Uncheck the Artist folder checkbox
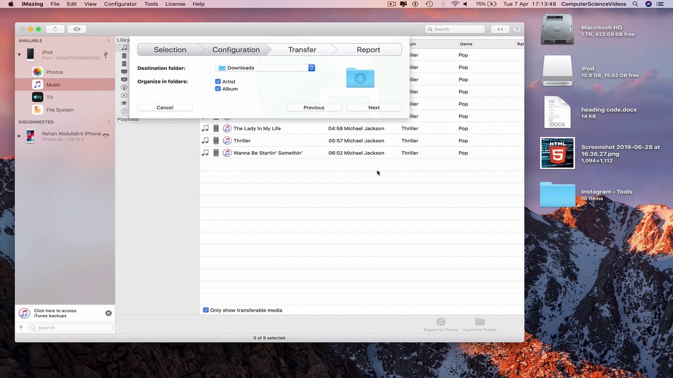The height and width of the screenshot is (378, 673). click(x=218, y=81)
